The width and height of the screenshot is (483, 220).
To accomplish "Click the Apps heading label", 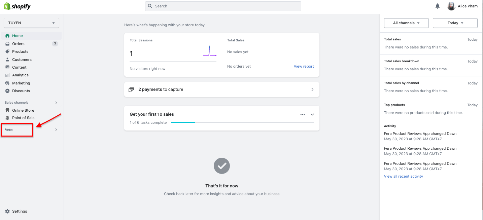I will 9,130.
